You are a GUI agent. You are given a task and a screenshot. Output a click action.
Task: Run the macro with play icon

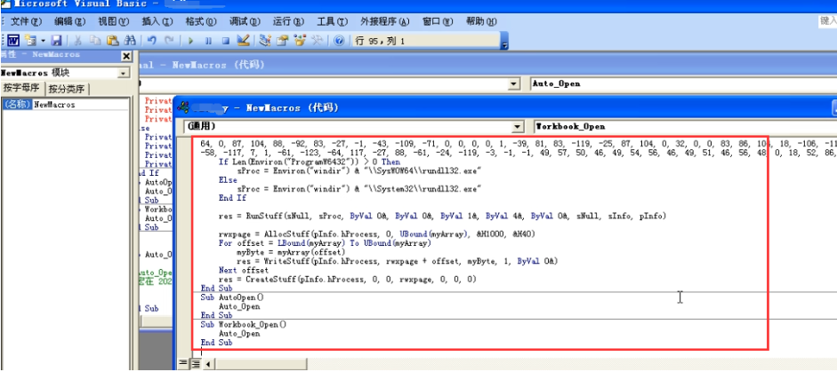(x=190, y=41)
